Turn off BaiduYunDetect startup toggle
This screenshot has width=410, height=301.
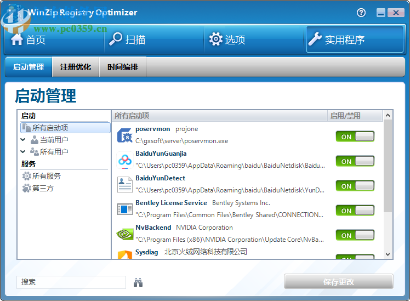point(355,186)
